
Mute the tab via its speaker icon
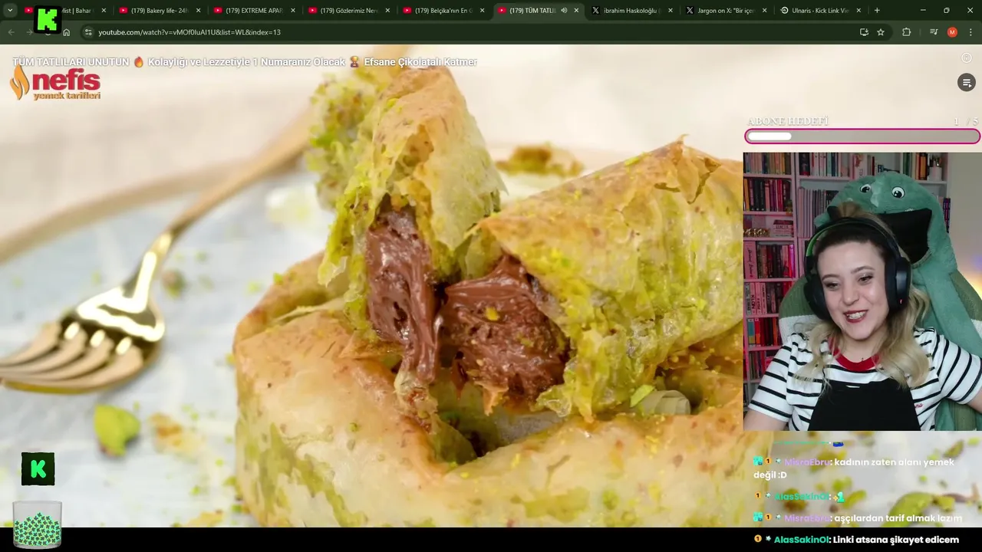tap(564, 11)
